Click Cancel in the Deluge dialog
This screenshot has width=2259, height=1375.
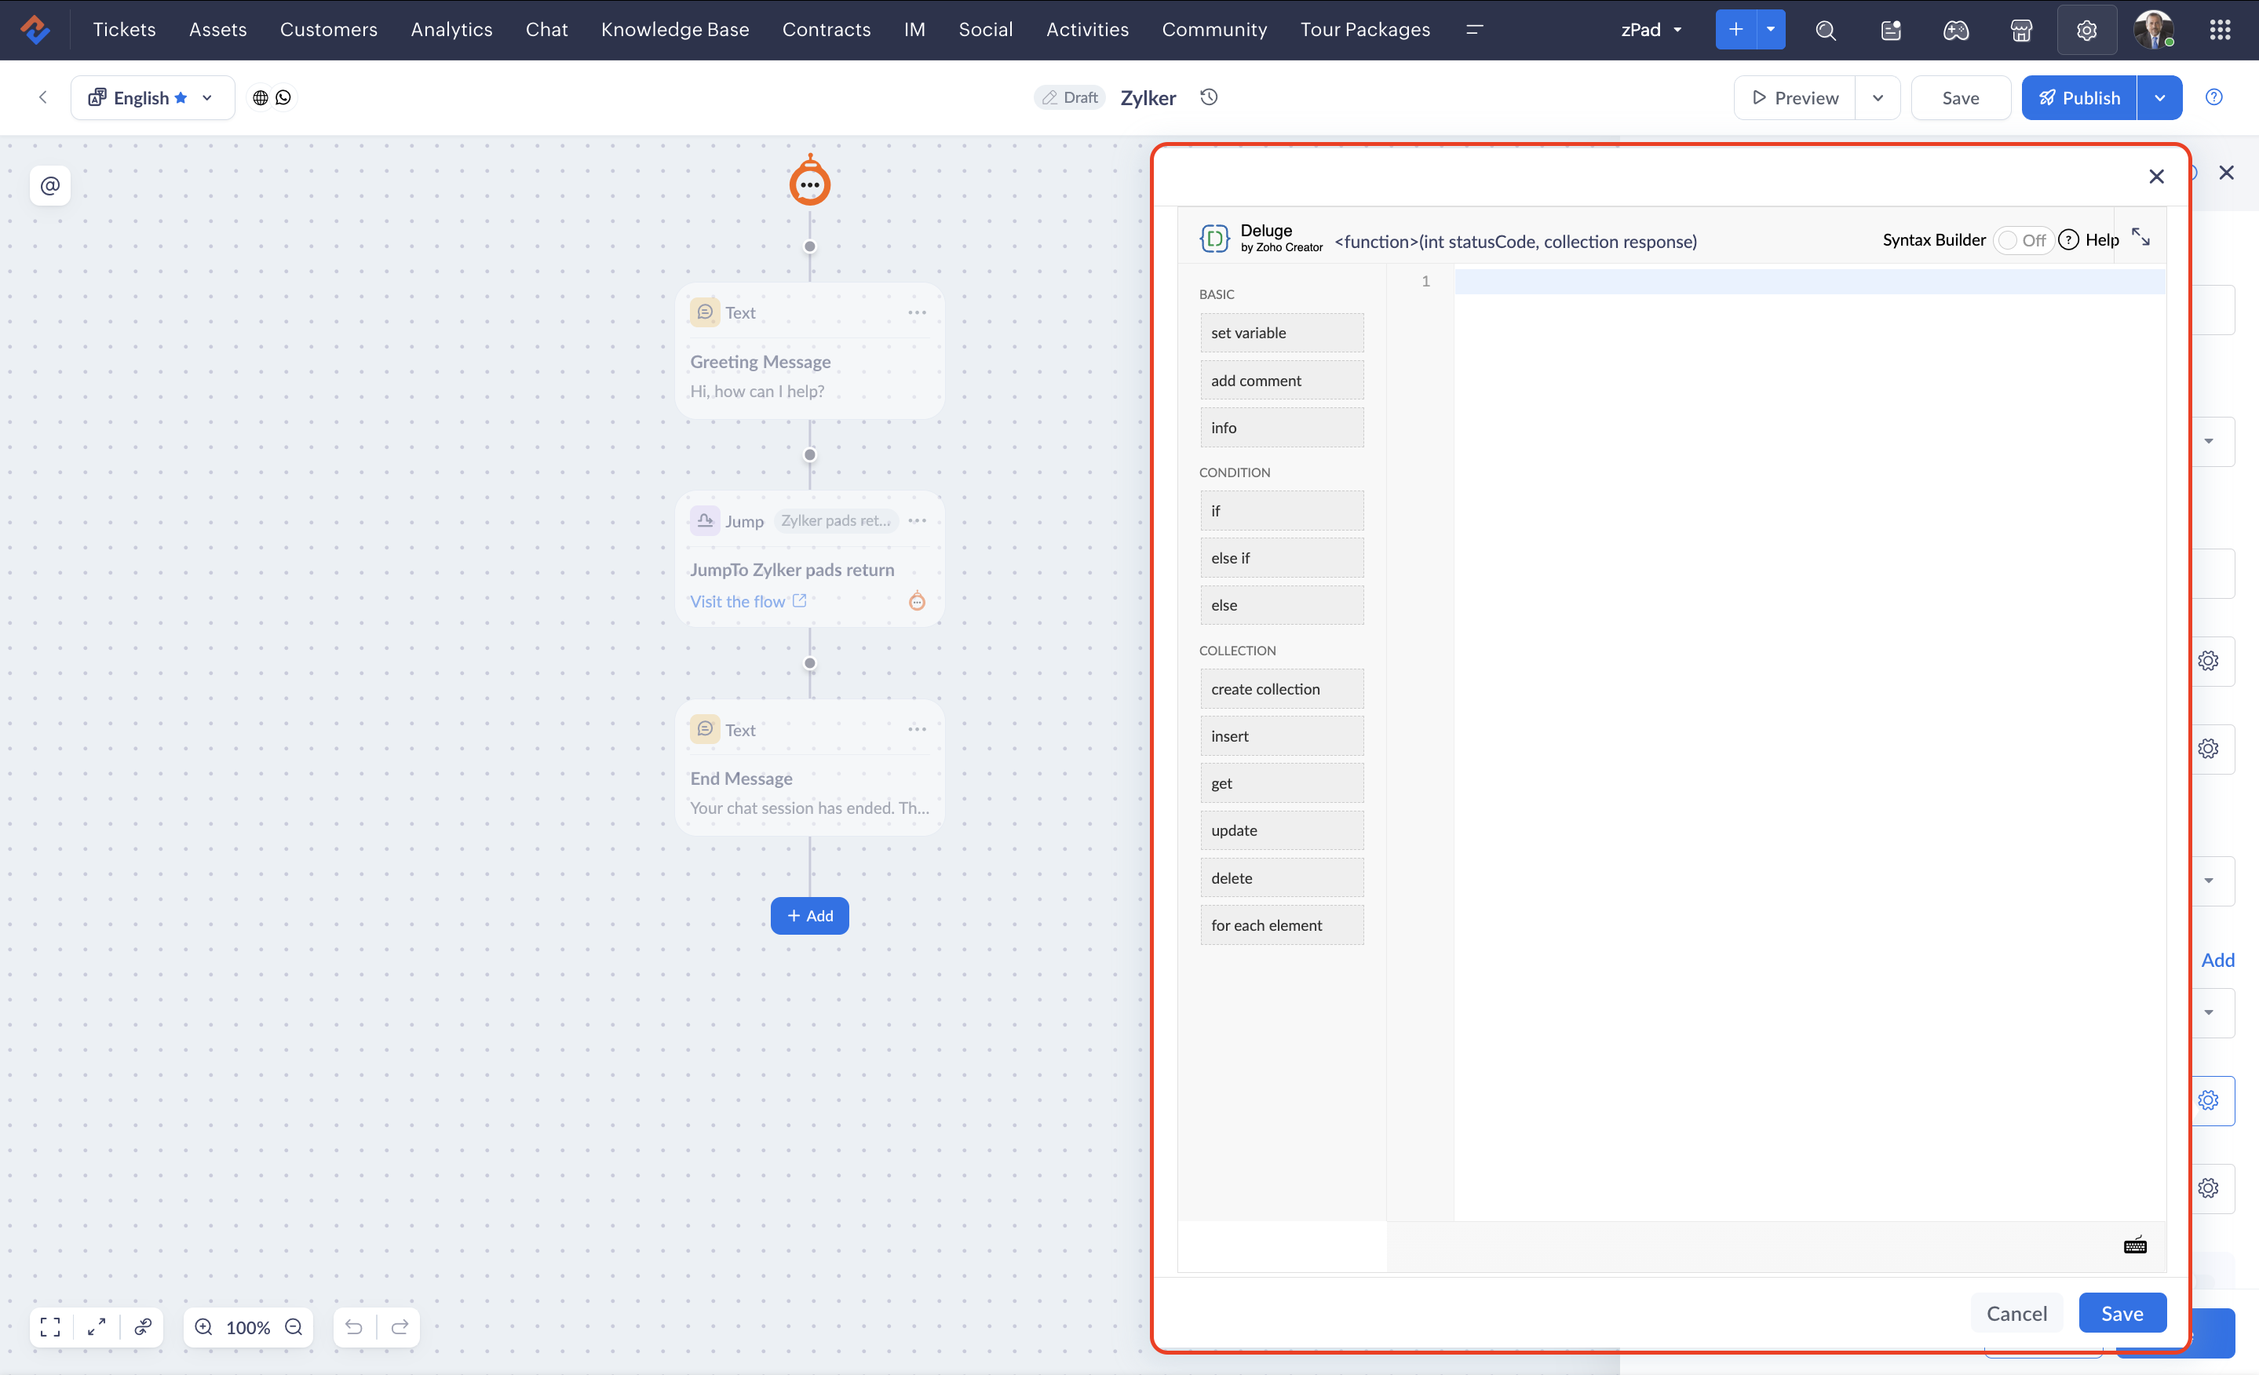(2016, 1313)
